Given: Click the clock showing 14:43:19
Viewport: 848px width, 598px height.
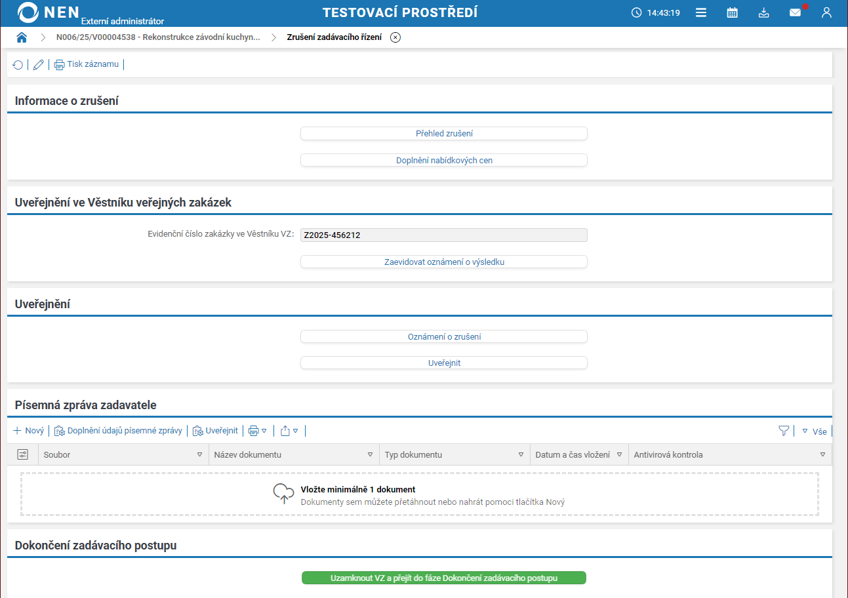Looking at the screenshot, I should tap(655, 12).
